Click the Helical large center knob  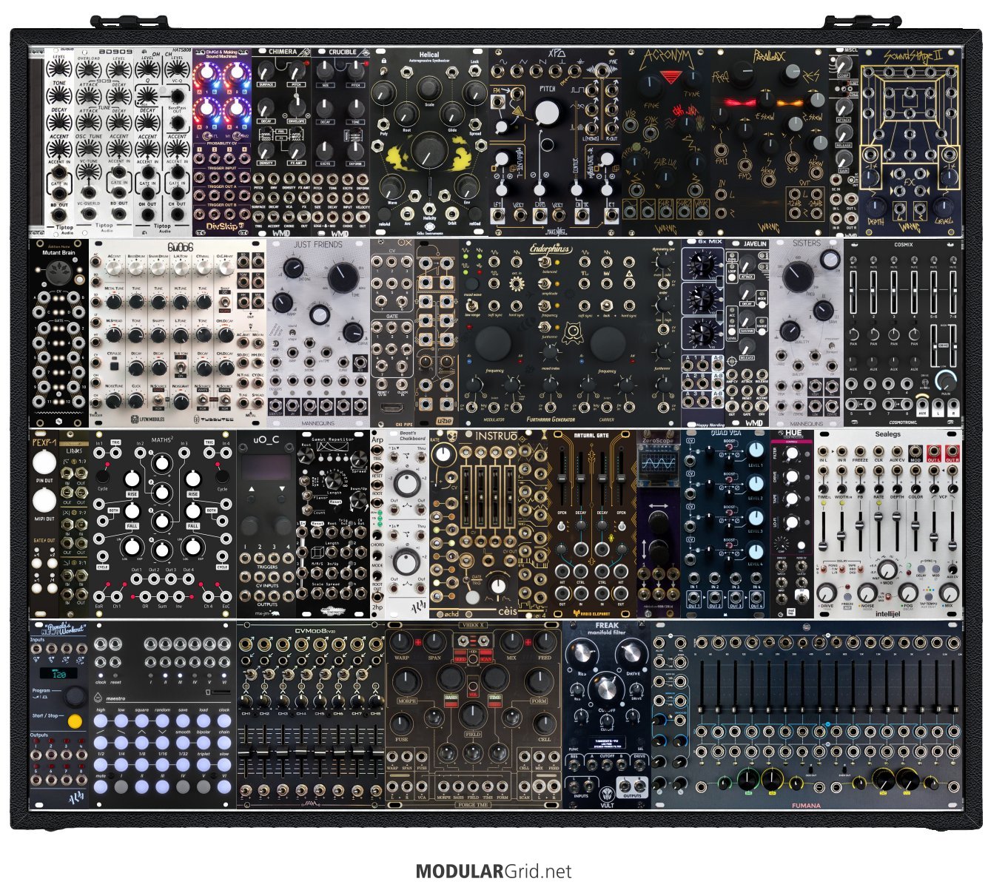click(x=428, y=150)
